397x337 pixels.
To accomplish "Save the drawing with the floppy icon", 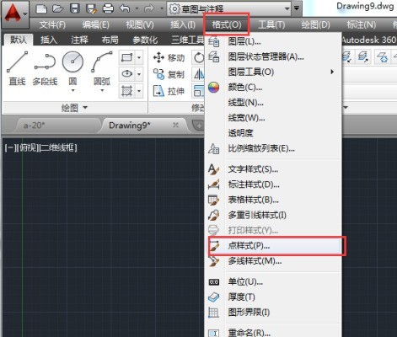I will tap(75, 8).
